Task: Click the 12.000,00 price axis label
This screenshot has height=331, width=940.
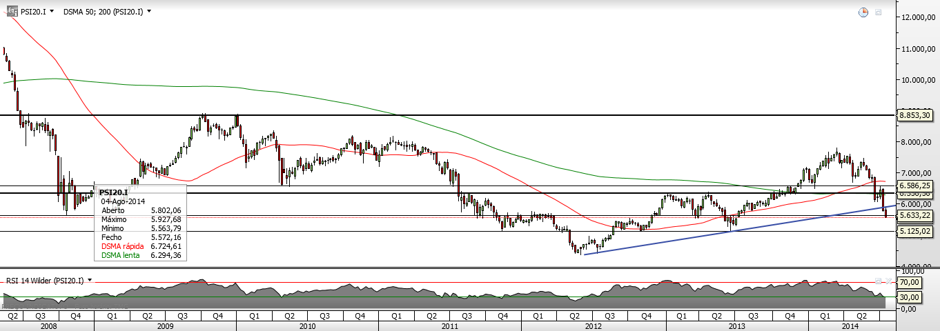Action: pos(918,17)
